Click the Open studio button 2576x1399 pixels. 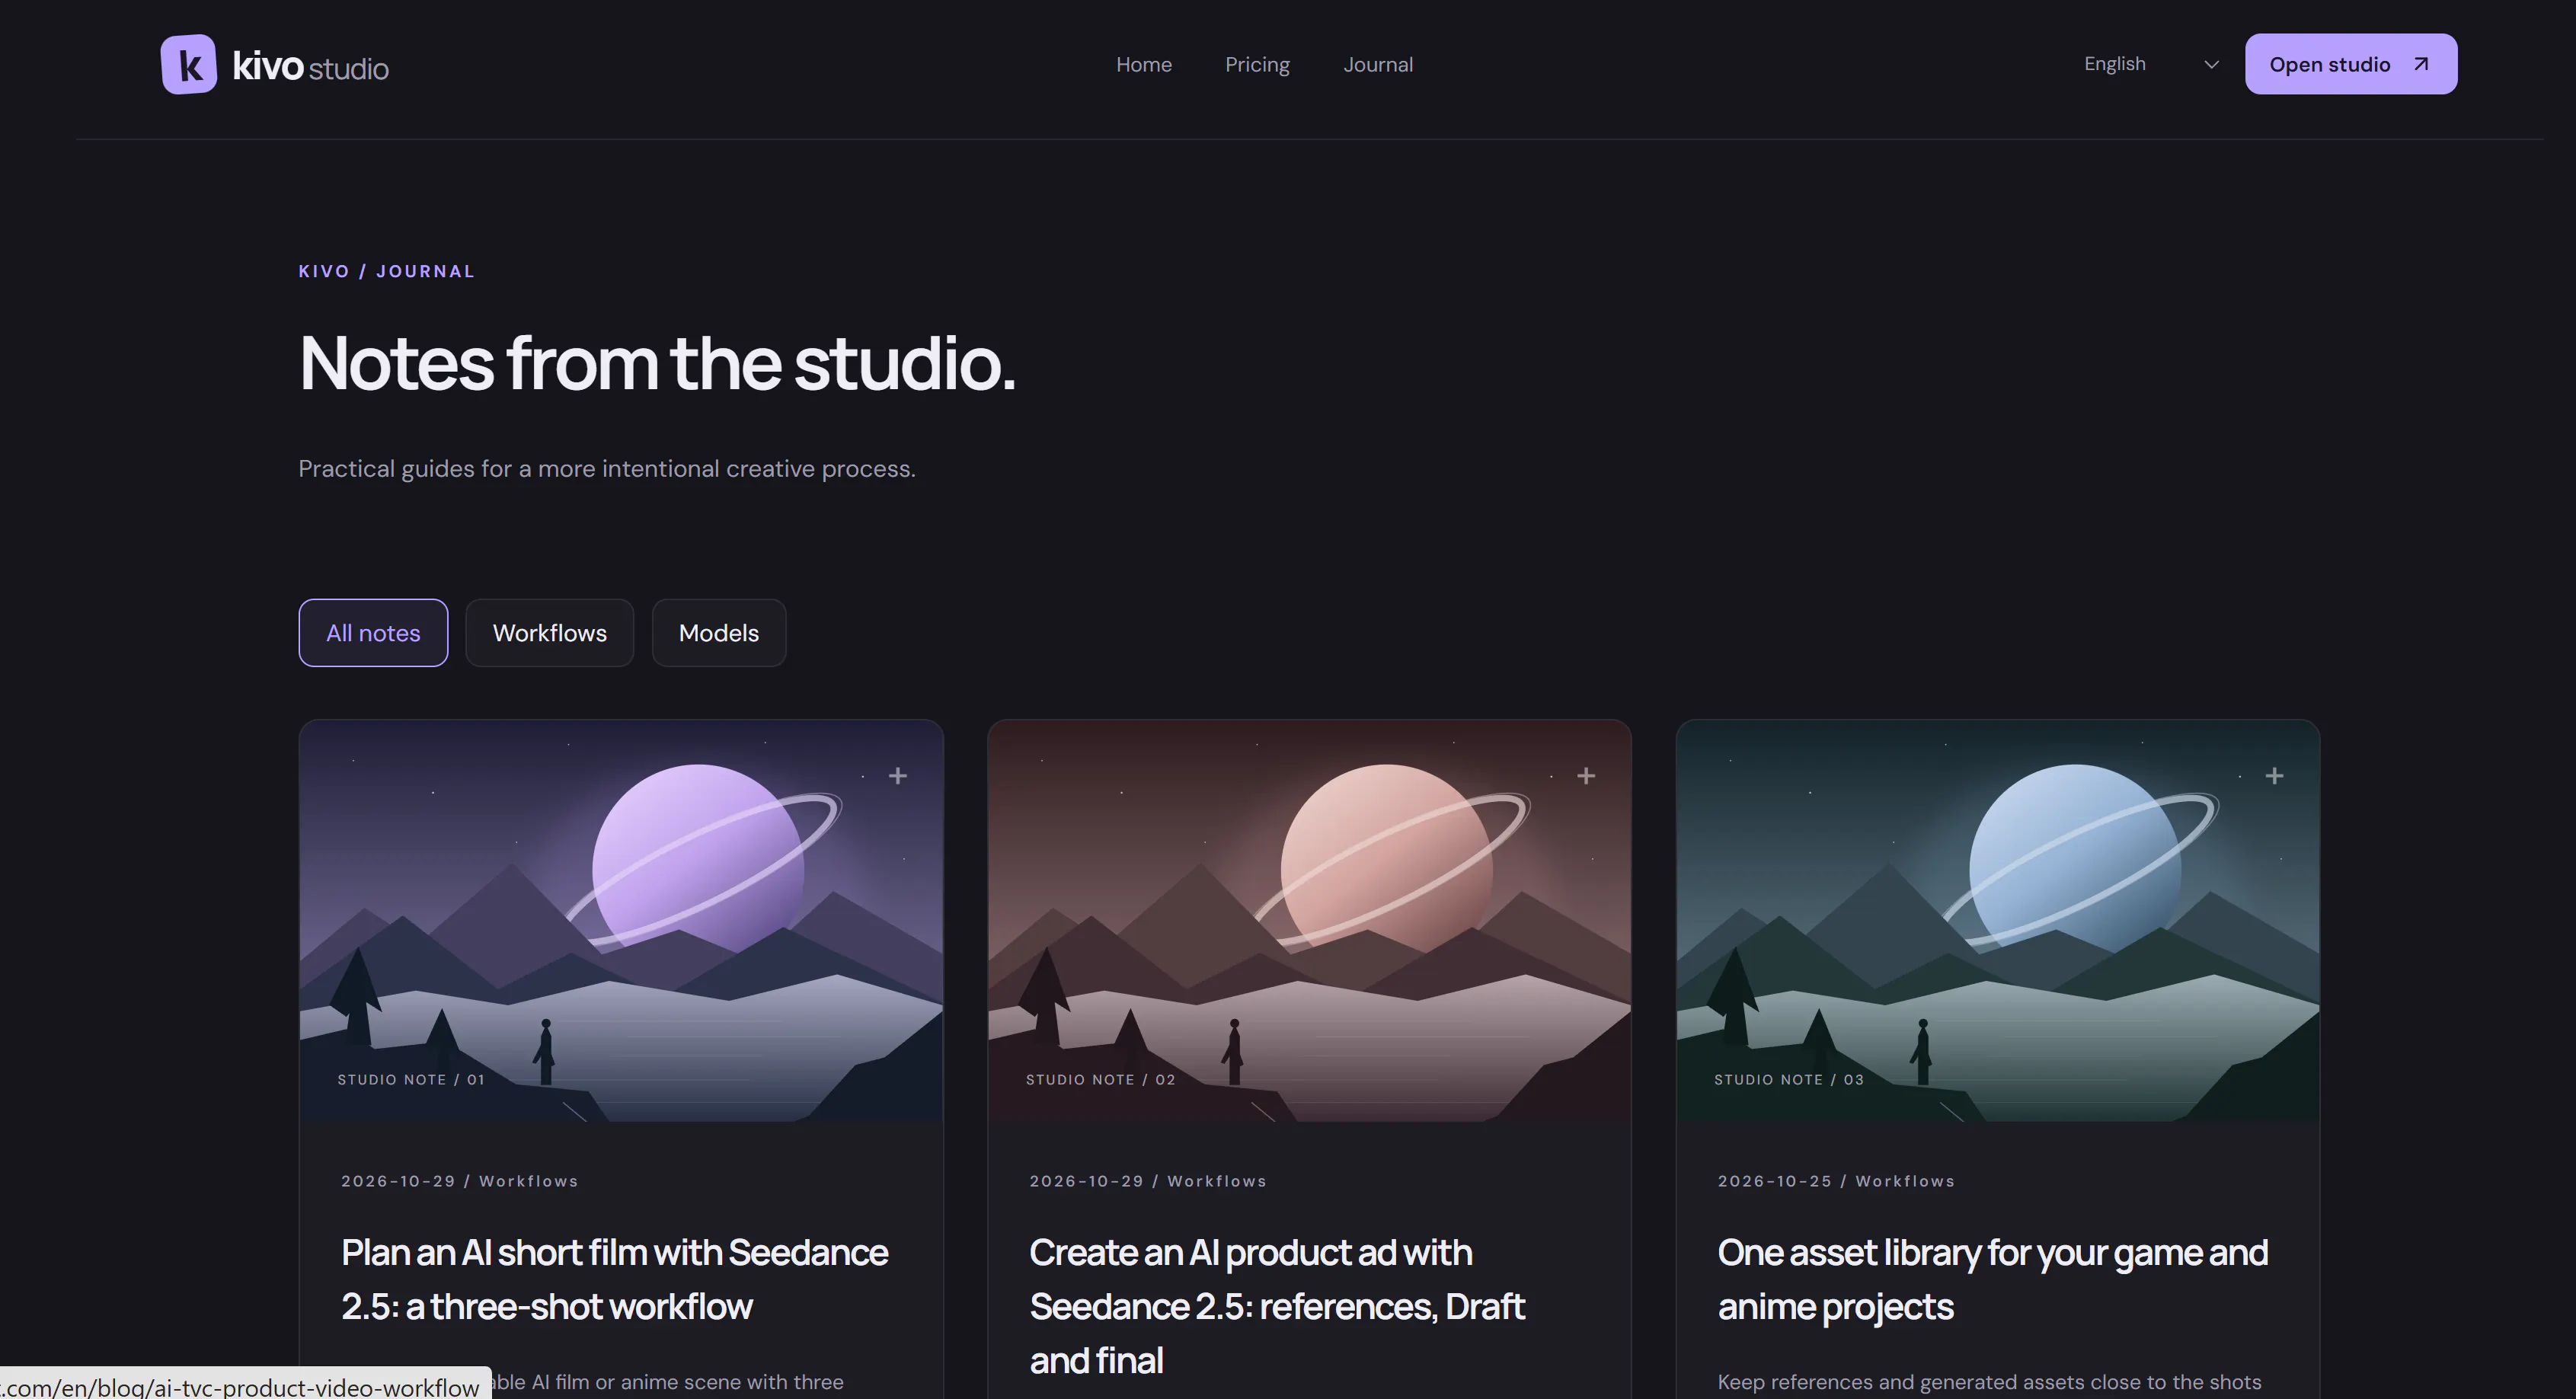coord(2350,64)
